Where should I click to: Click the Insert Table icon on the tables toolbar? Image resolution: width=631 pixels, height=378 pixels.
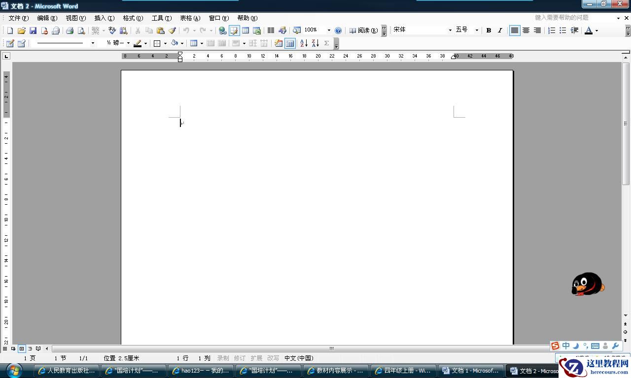point(194,43)
